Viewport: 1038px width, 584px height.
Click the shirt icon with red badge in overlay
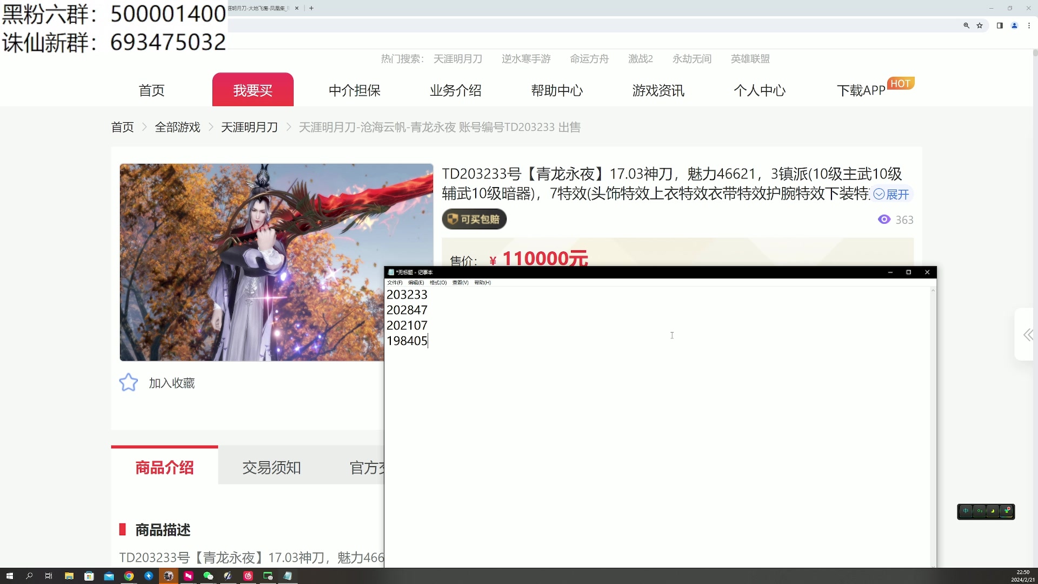(1006, 511)
